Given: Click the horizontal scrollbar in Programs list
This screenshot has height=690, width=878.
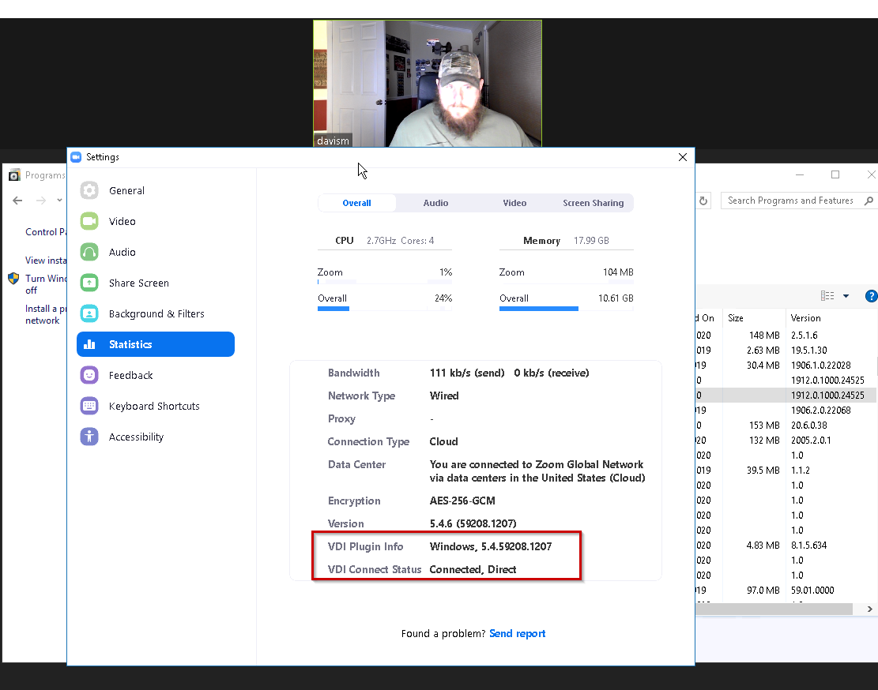Looking at the screenshot, I should (x=774, y=609).
